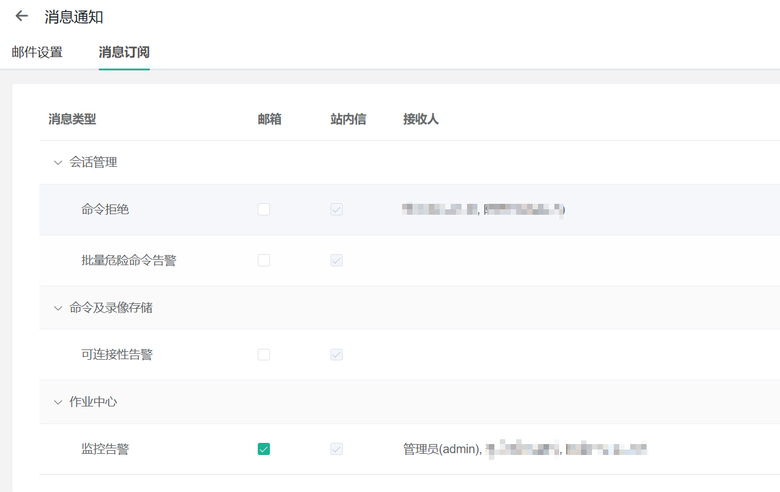The image size is (780, 492).
Task: Click the 监控告警 message type label
Action: (105, 449)
